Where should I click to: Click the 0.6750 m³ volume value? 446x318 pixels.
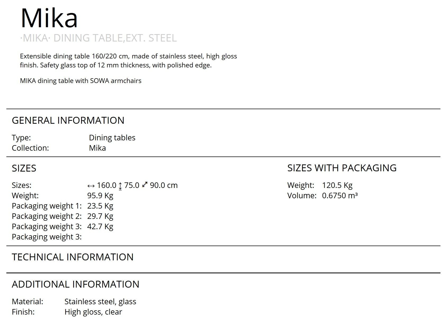(340, 196)
